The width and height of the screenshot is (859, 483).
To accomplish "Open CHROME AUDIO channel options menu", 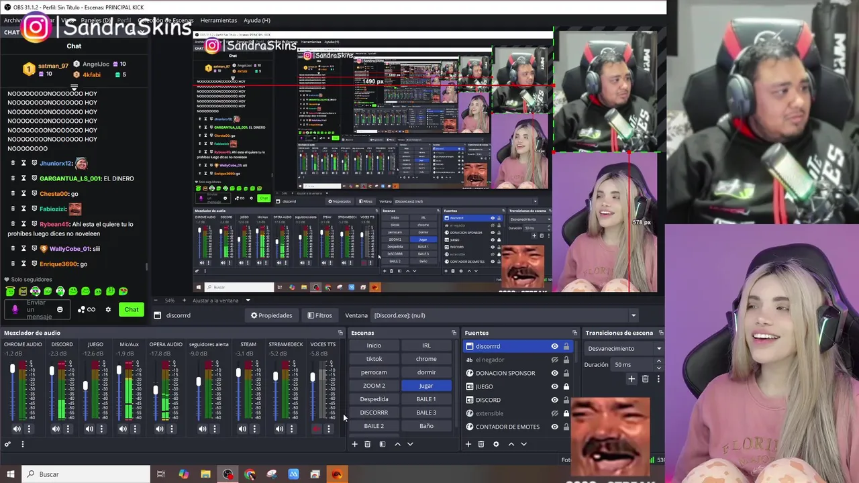I will tap(29, 429).
